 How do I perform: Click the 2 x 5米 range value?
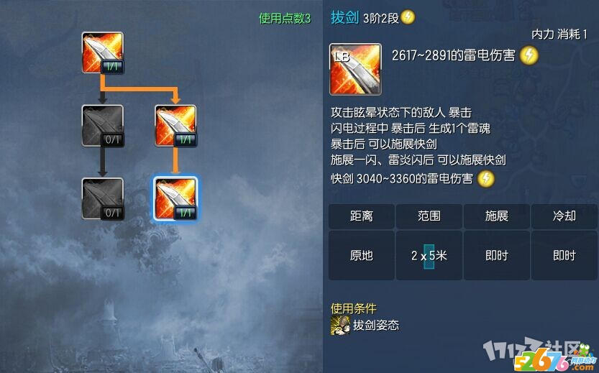click(429, 255)
